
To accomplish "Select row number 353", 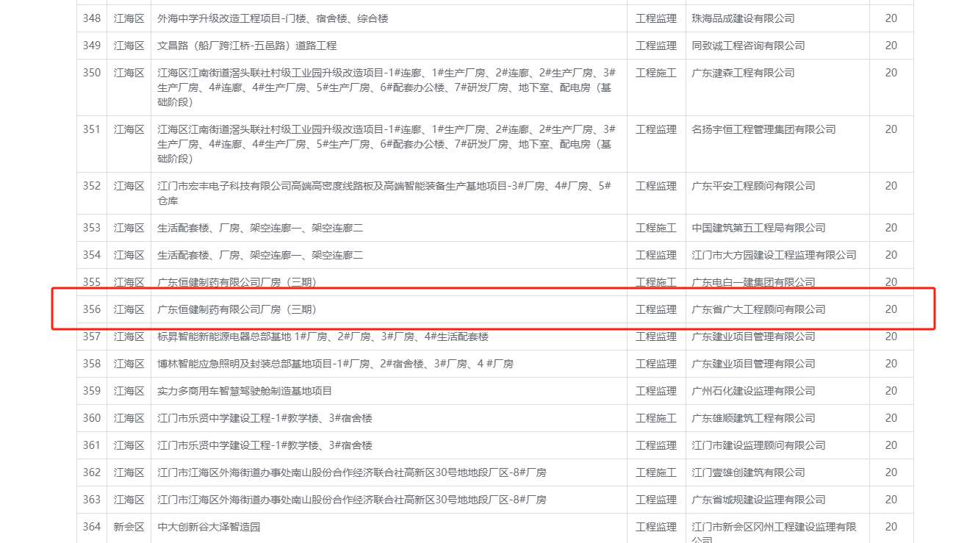I will pos(92,228).
